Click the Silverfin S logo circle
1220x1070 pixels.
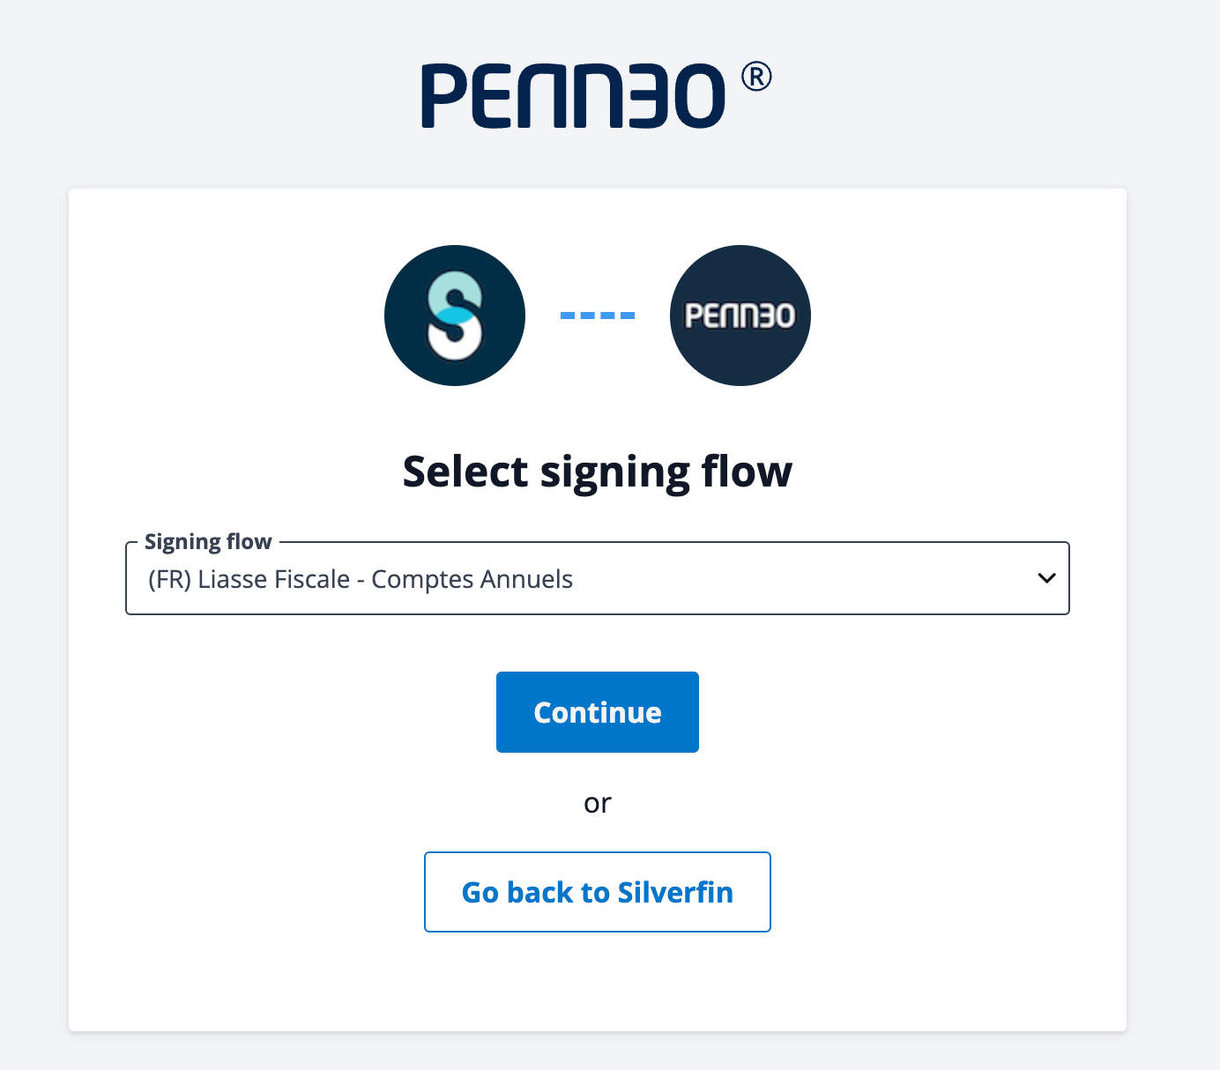click(x=455, y=316)
